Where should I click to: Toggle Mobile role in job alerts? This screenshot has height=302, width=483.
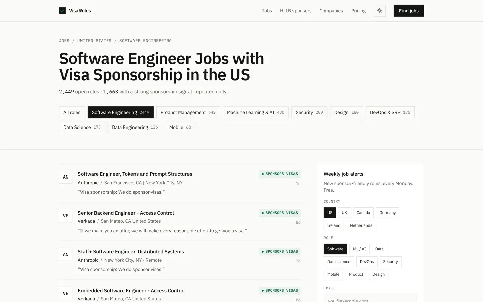[333, 274]
